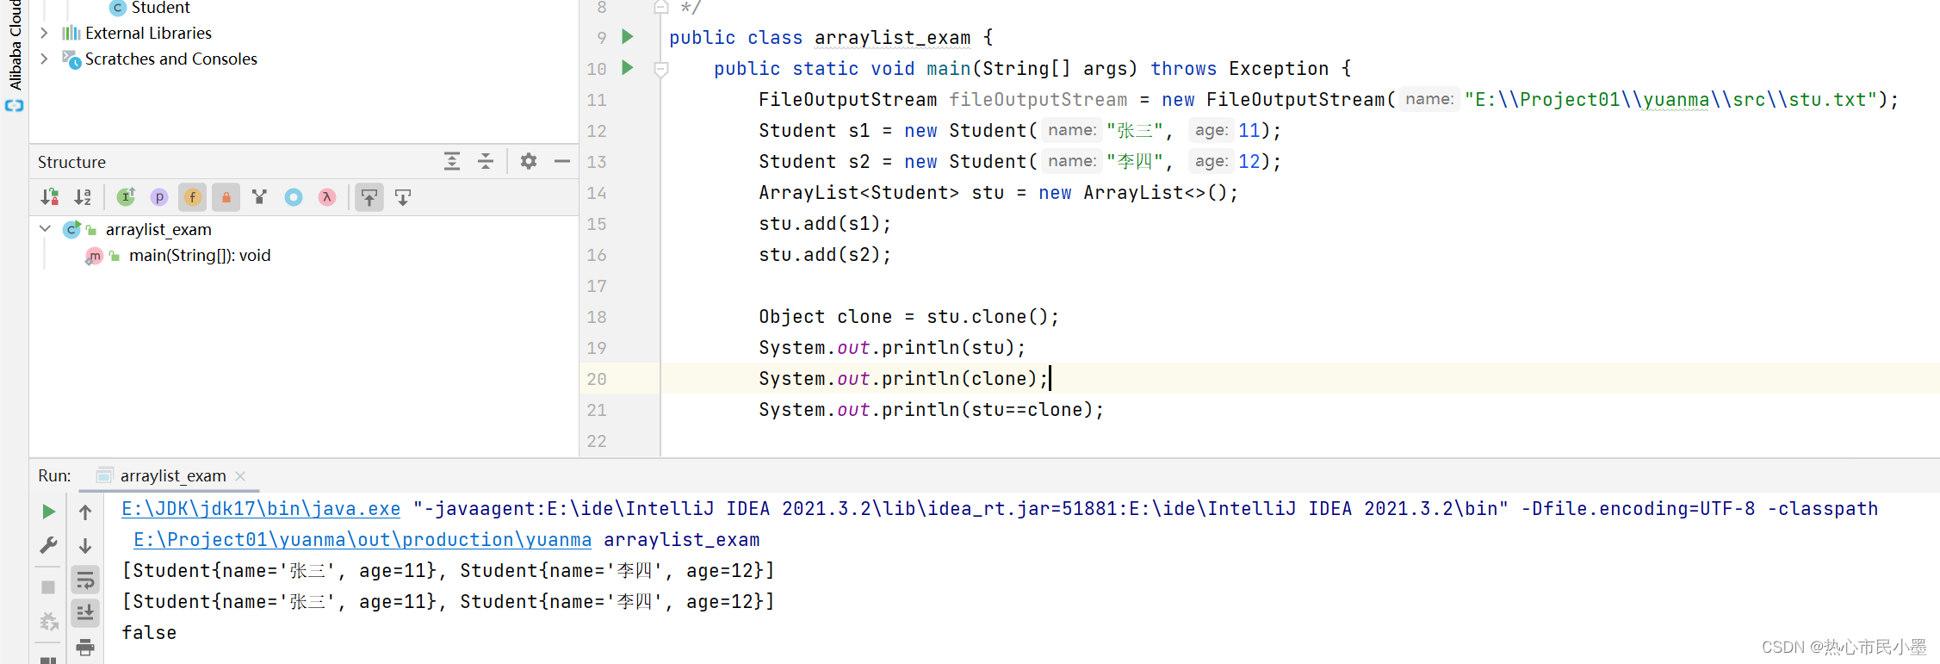Click the Up the Stack Trace arrow
The image size is (1940, 664).
click(x=85, y=512)
